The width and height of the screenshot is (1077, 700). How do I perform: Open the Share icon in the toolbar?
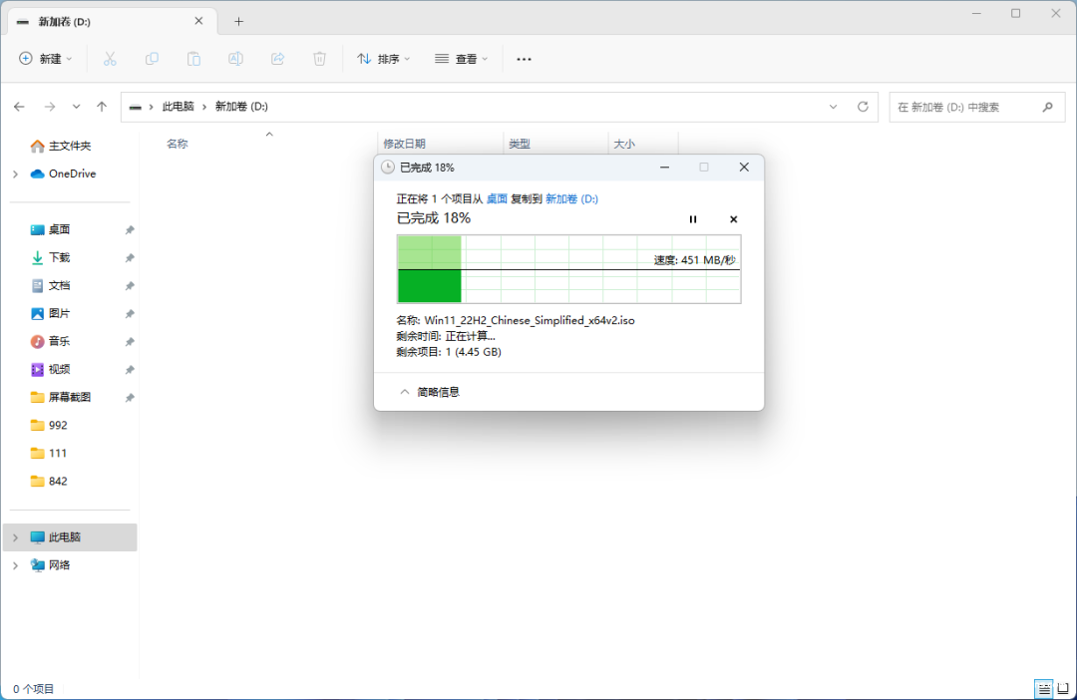coord(277,59)
